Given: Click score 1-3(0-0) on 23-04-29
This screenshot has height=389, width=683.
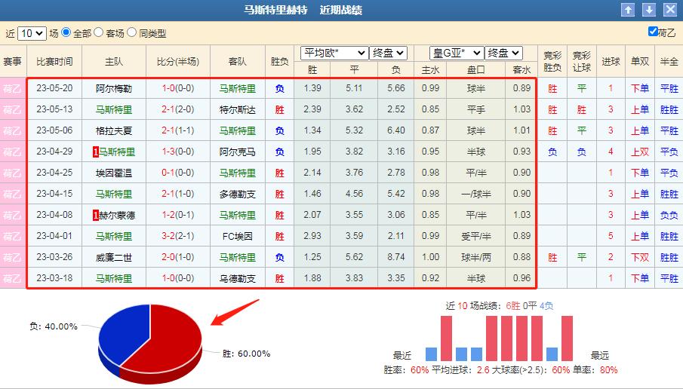Looking at the screenshot, I should click(x=177, y=152).
